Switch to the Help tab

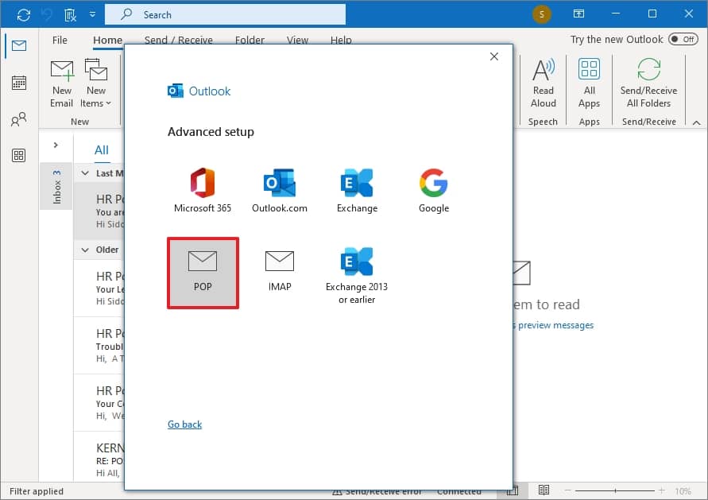tap(341, 40)
